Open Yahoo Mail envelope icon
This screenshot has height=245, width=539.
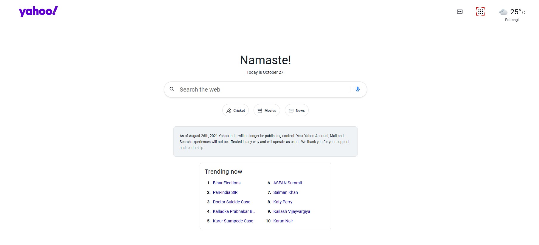(459, 12)
